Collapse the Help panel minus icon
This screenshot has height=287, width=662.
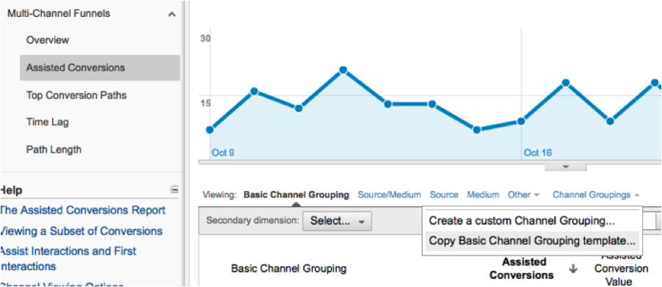pyautogui.click(x=174, y=189)
